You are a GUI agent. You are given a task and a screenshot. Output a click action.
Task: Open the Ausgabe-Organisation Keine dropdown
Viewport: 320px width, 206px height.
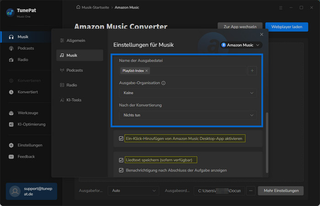188,93
